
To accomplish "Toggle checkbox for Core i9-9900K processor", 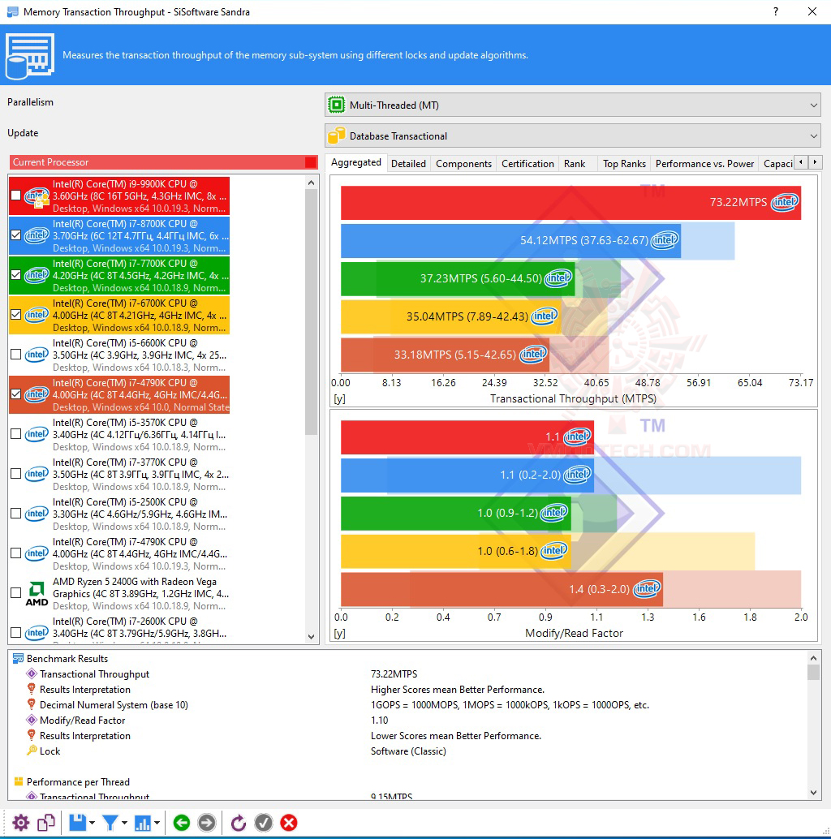I will point(16,196).
